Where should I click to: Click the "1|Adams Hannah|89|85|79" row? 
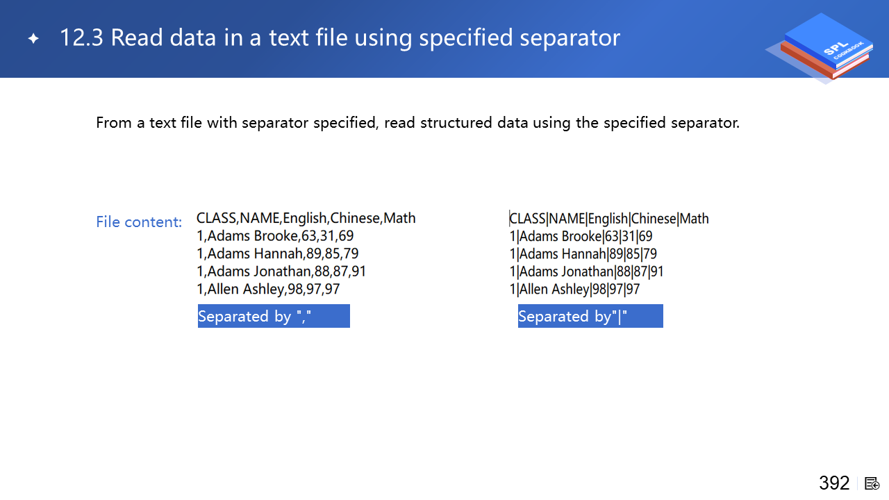583,254
